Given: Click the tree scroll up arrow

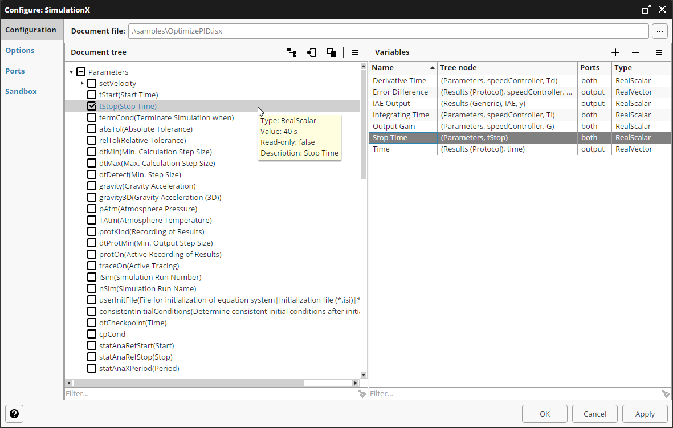Looking at the screenshot, I should [x=364, y=66].
